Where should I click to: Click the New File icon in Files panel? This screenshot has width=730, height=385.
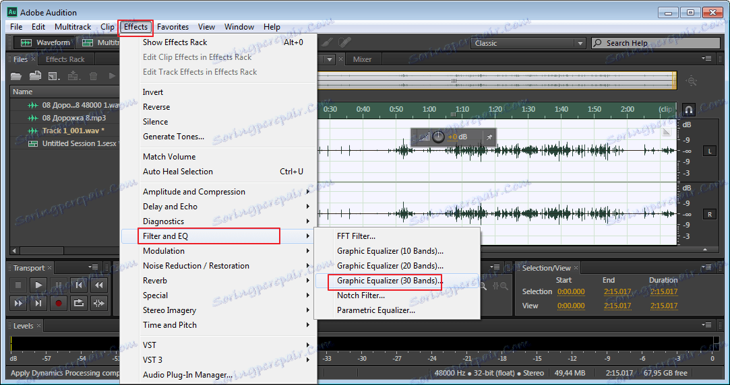(54, 76)
